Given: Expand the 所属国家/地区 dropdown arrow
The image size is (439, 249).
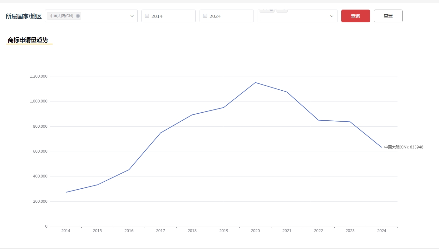Looking at the screenshot, I should (x=132, y=16).
